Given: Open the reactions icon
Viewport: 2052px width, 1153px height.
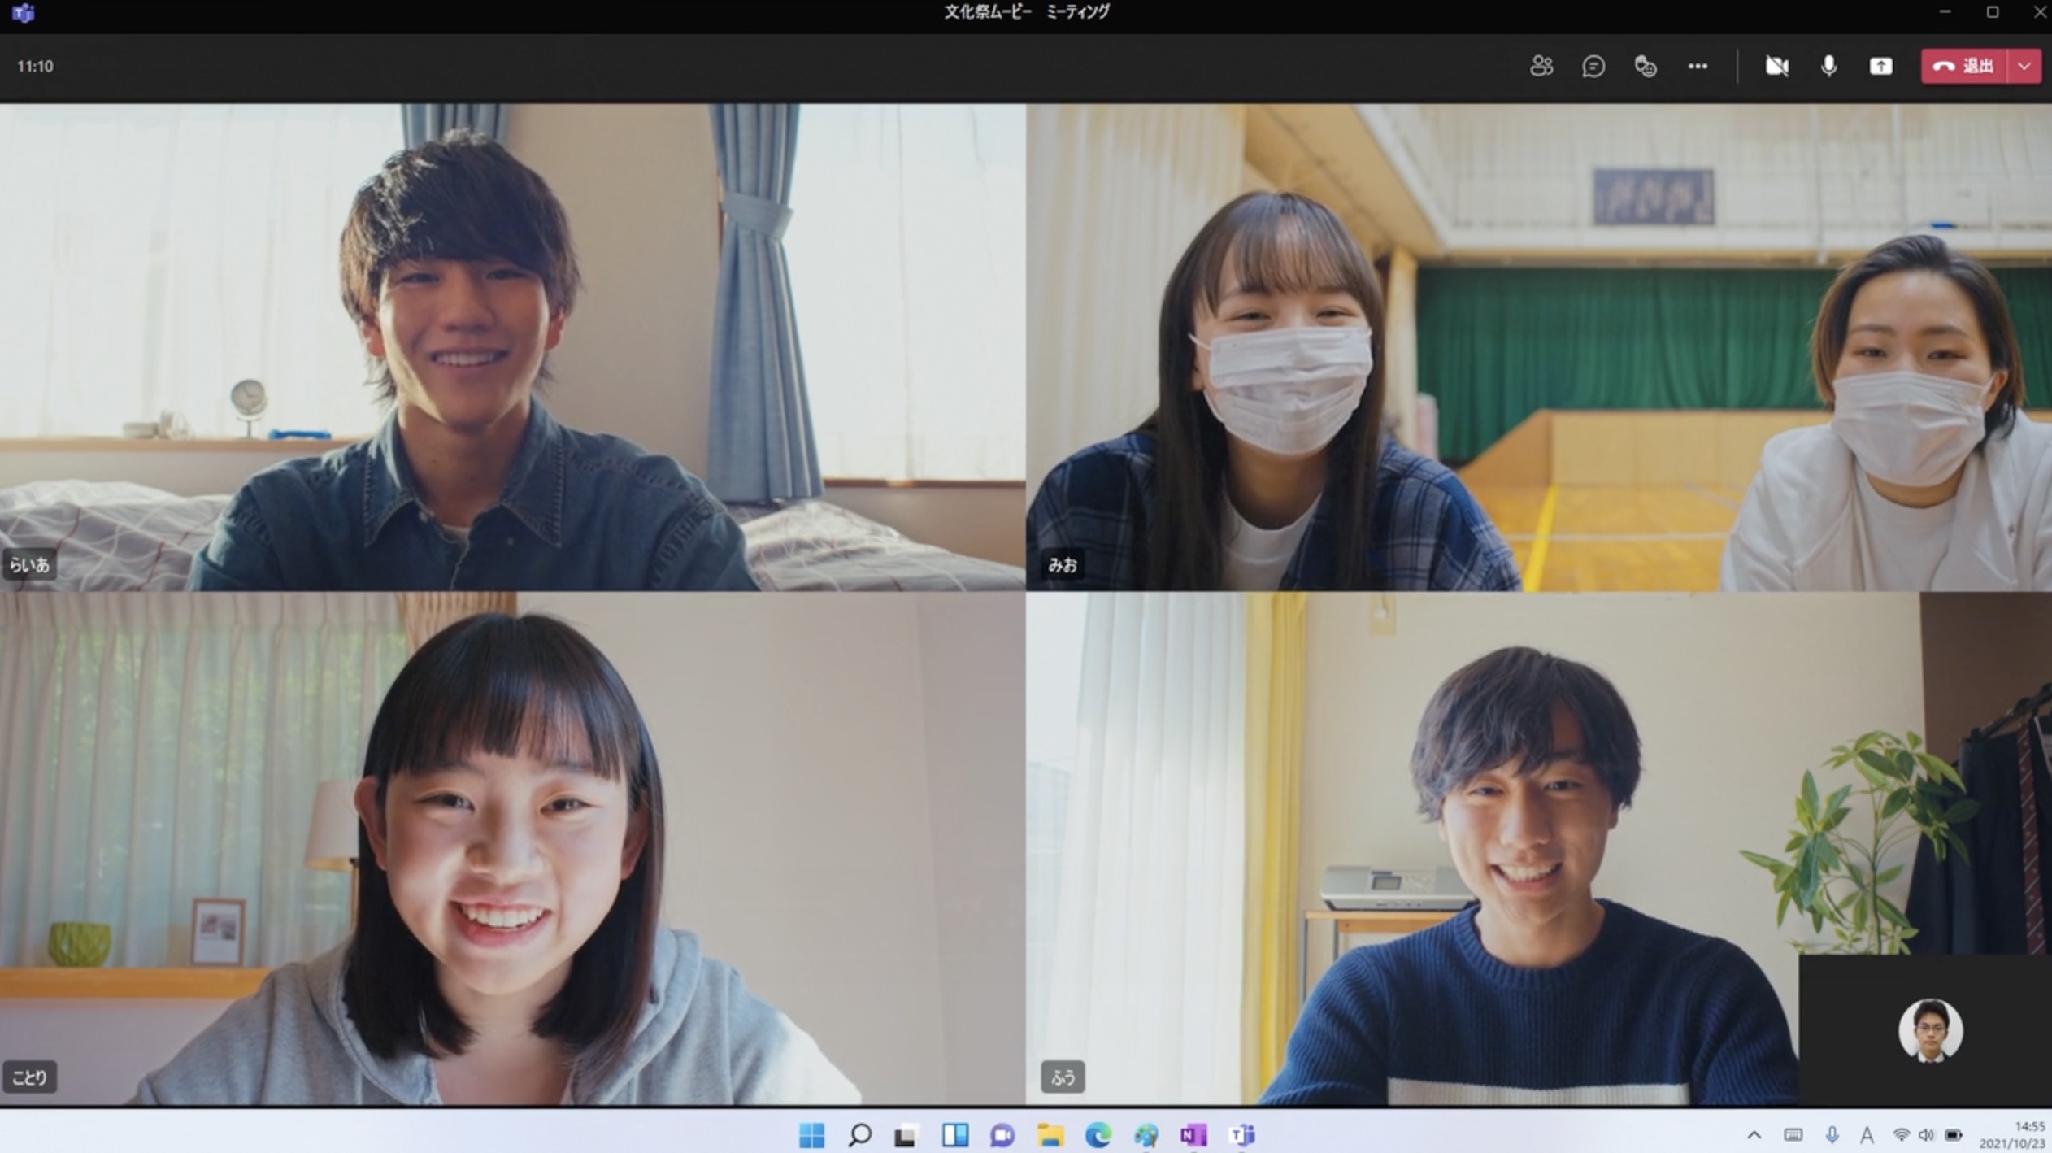Looking at the screenshot, I should (x=1645, y=66).
